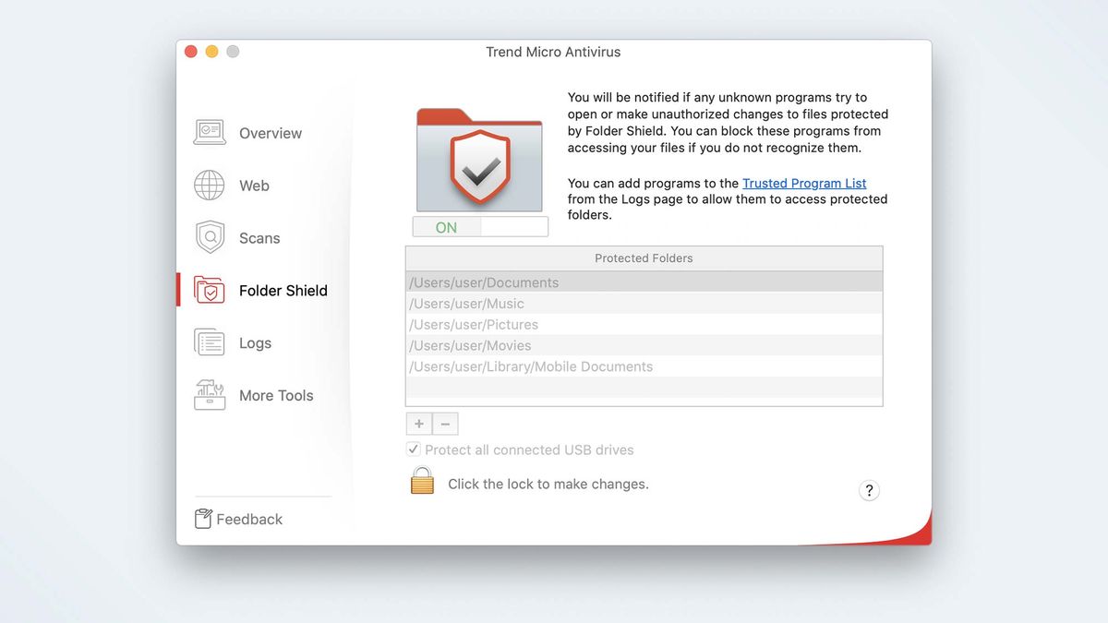Click the remove folder minus button
Image resolution: width=1108 pixels, height=623 pixels.
tap(445, 423)
